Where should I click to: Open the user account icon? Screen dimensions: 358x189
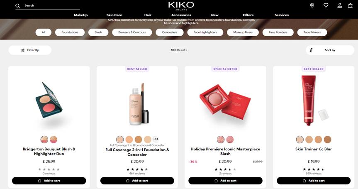pos(340,5)
